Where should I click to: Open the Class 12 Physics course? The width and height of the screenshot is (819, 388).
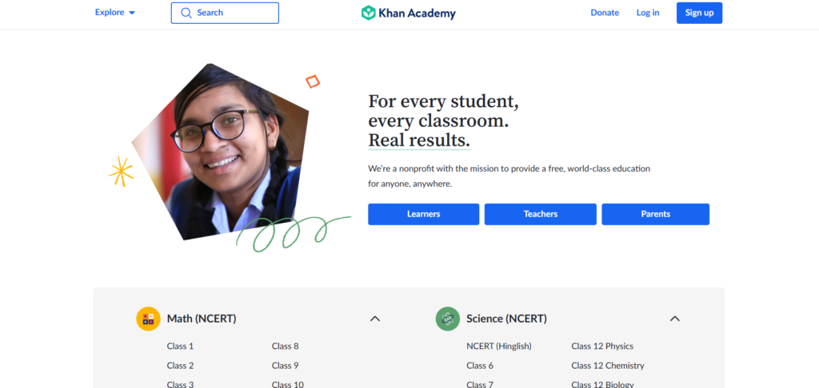coord(601,346)
